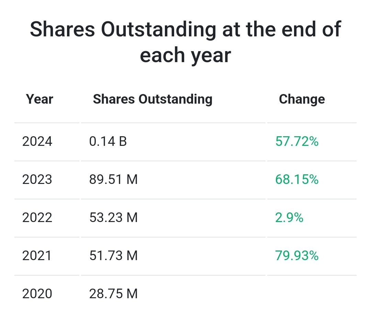The image size is (371, 314).
Task: Select the 2021 year cell
Action: tap(37, 256)
